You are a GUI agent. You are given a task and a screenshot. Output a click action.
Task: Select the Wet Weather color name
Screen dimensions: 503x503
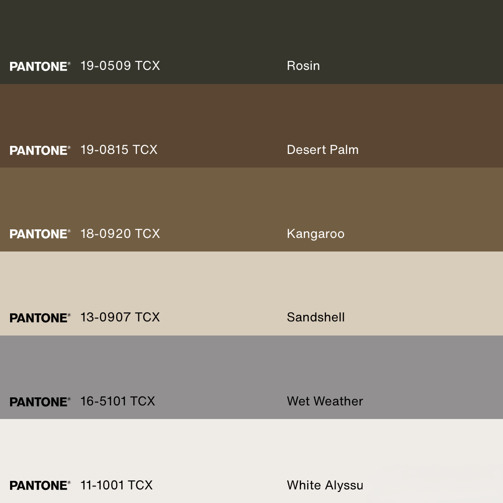[325, 401]
